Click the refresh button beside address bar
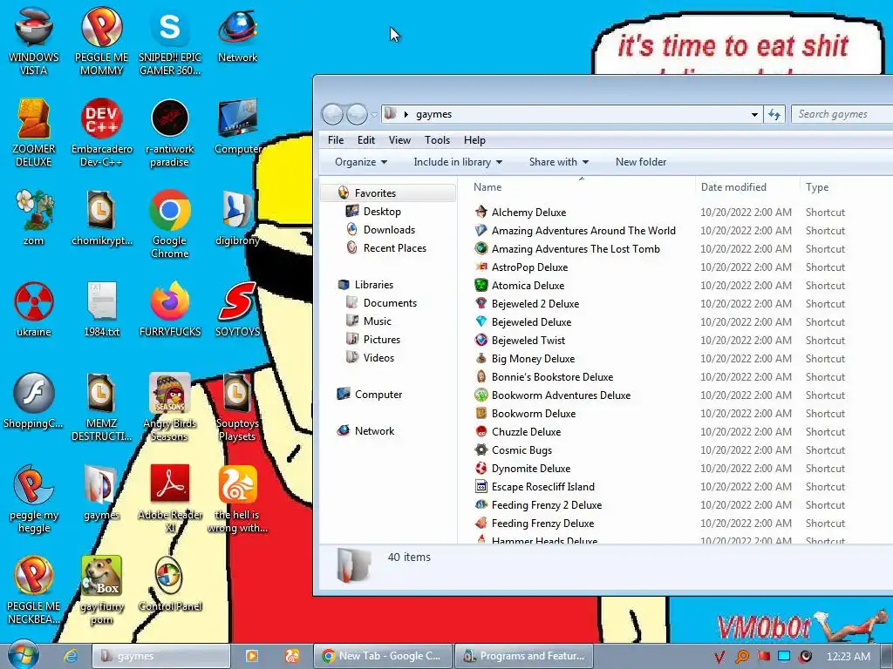893x669 pixels. (774, 114)
